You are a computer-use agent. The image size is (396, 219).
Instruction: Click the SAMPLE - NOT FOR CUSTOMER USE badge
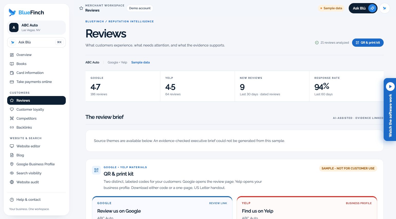point(348,168)
